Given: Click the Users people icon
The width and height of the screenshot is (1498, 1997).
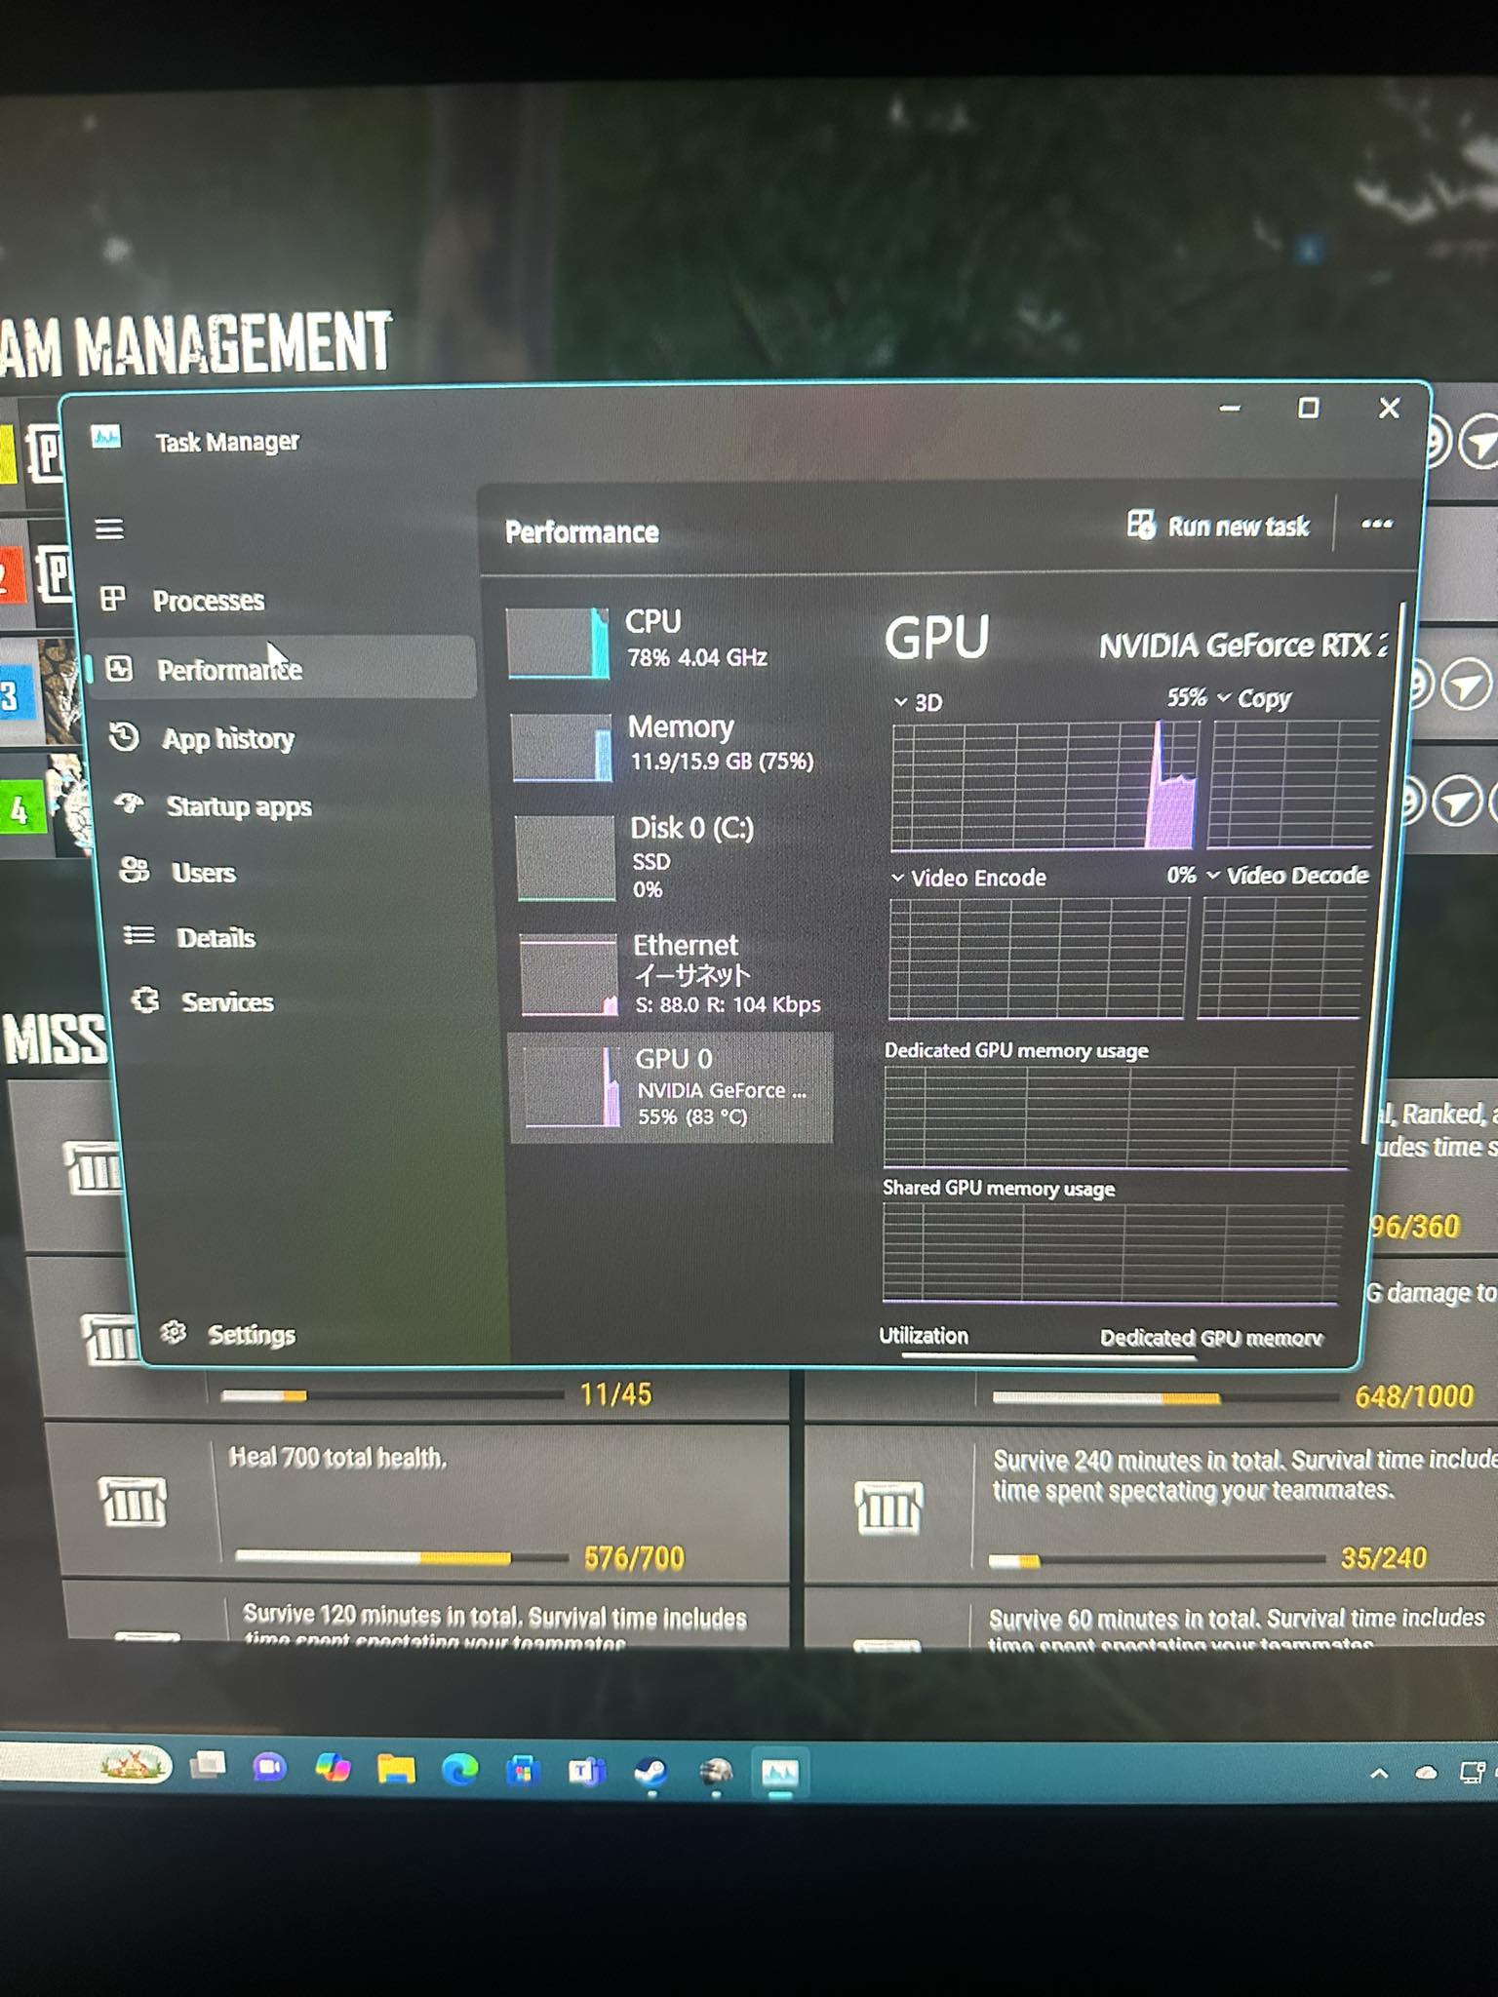Looking at the screenshot, I should (135, 870).
